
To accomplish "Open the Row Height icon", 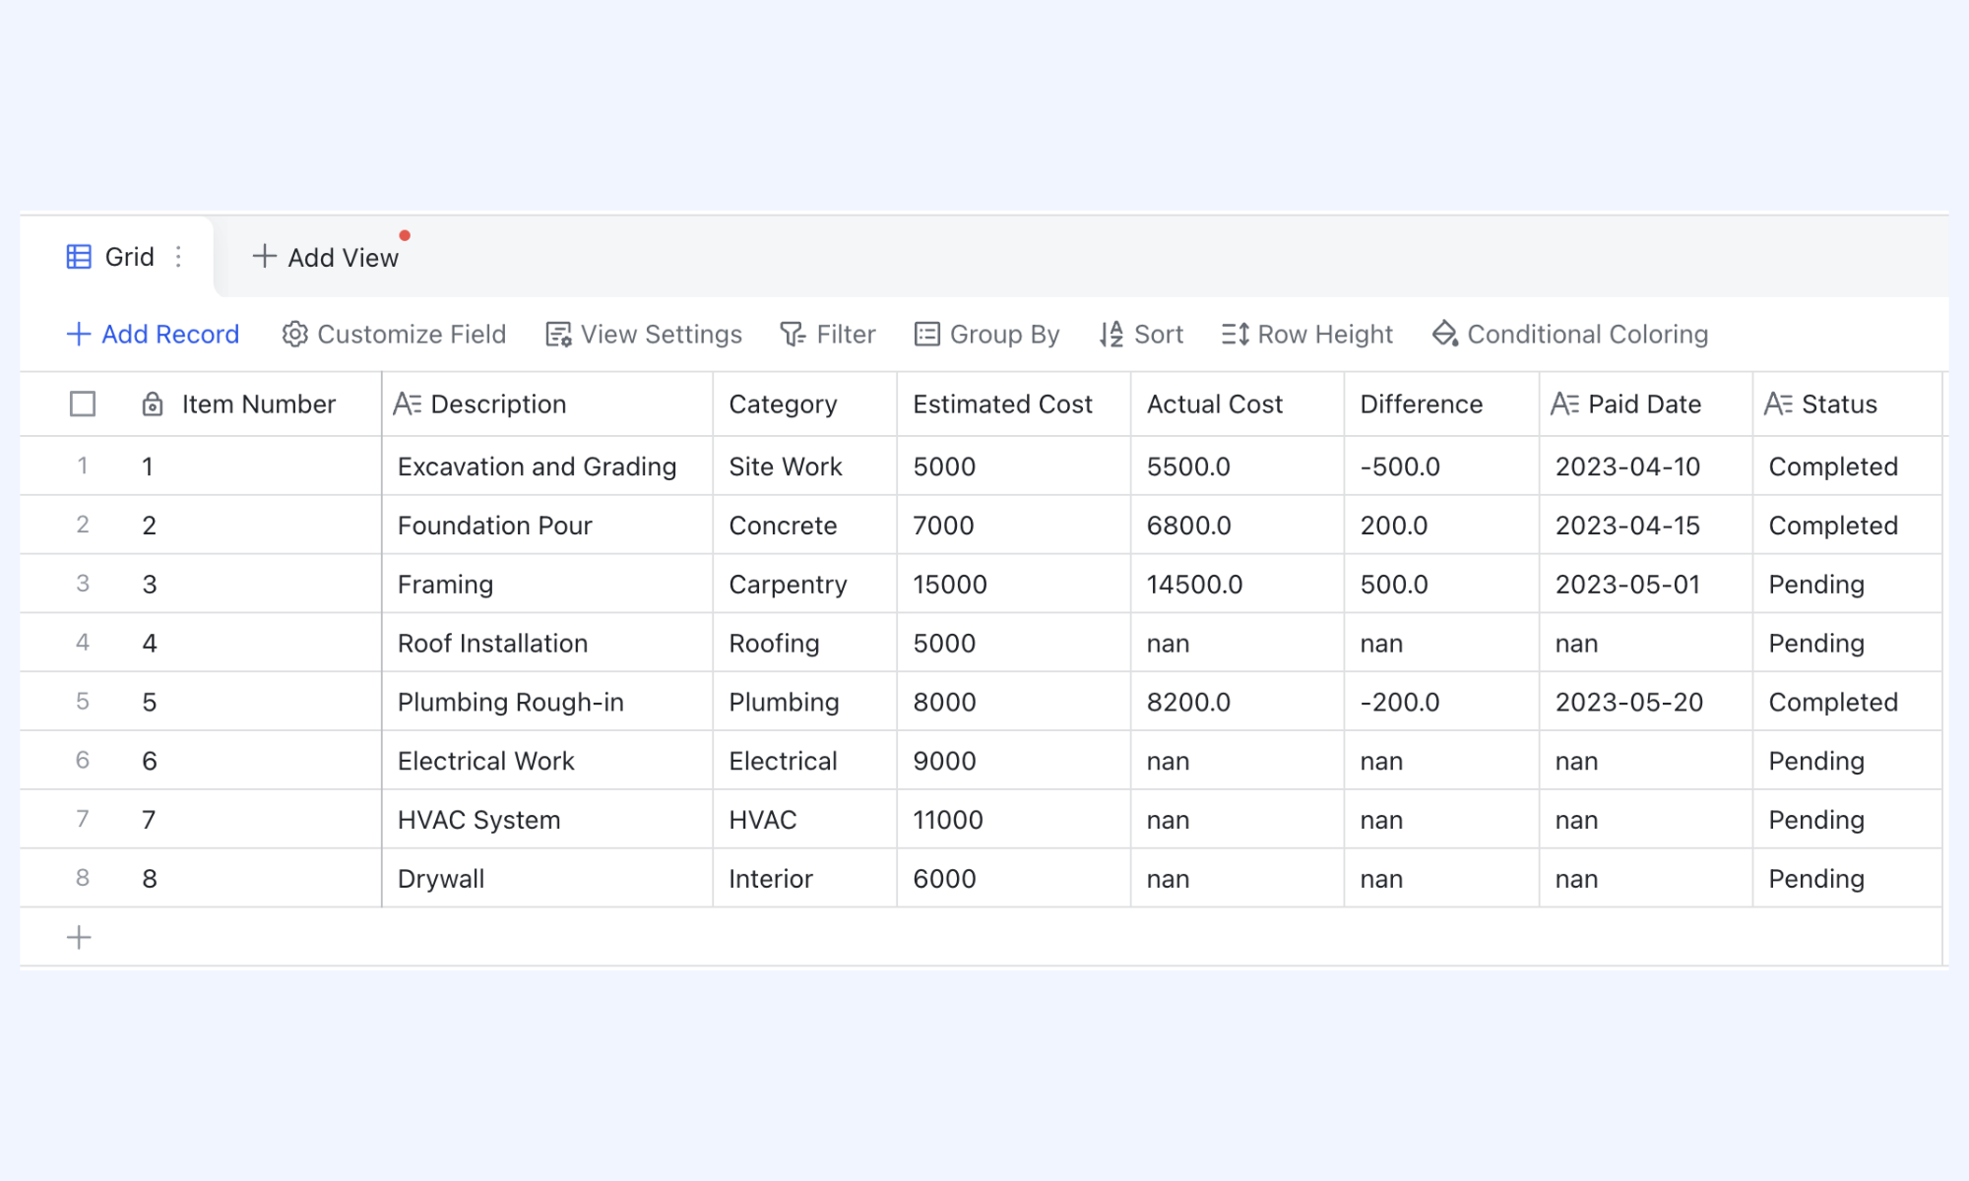I will [x=1236, y=335].
